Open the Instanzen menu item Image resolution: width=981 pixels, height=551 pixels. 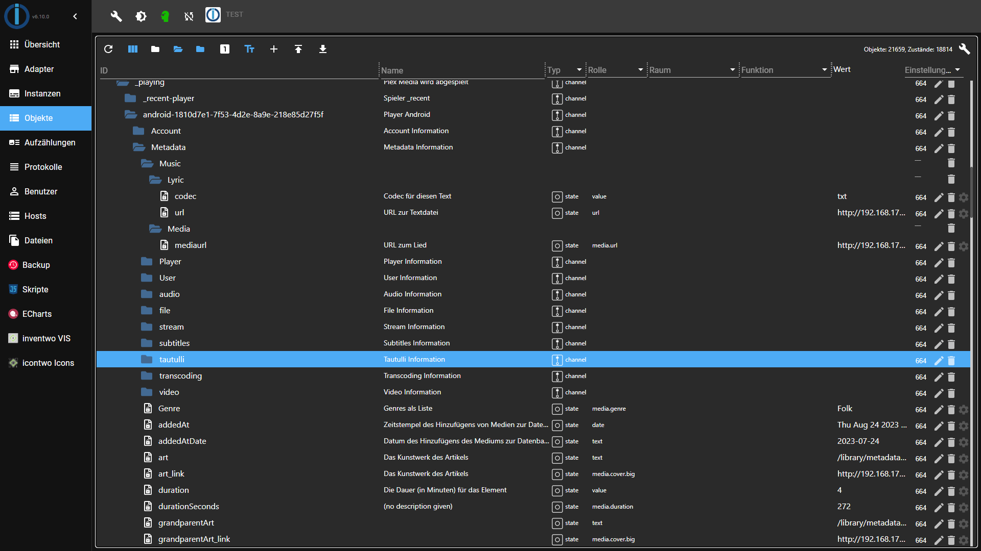coord(42,93)
